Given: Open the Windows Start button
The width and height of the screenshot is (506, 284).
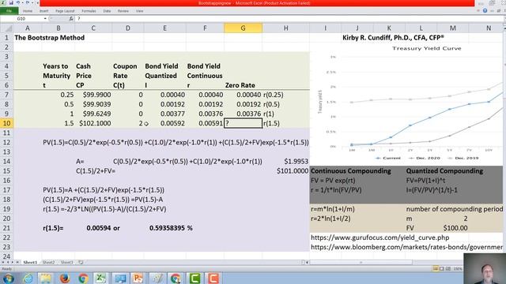Looking at the screenshot, I should coord(8,278).
